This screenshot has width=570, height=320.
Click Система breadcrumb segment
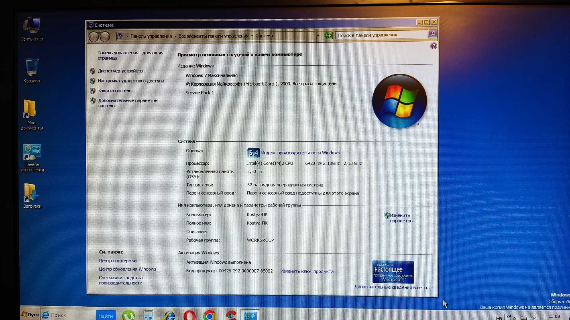point(264,36)
